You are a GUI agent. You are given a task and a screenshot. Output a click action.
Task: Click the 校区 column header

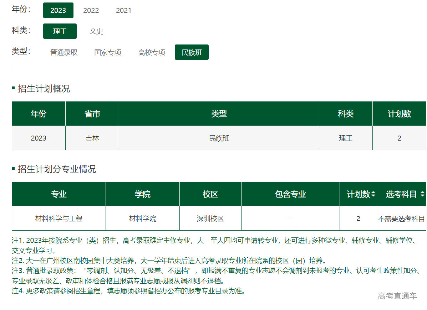point(210,194)
